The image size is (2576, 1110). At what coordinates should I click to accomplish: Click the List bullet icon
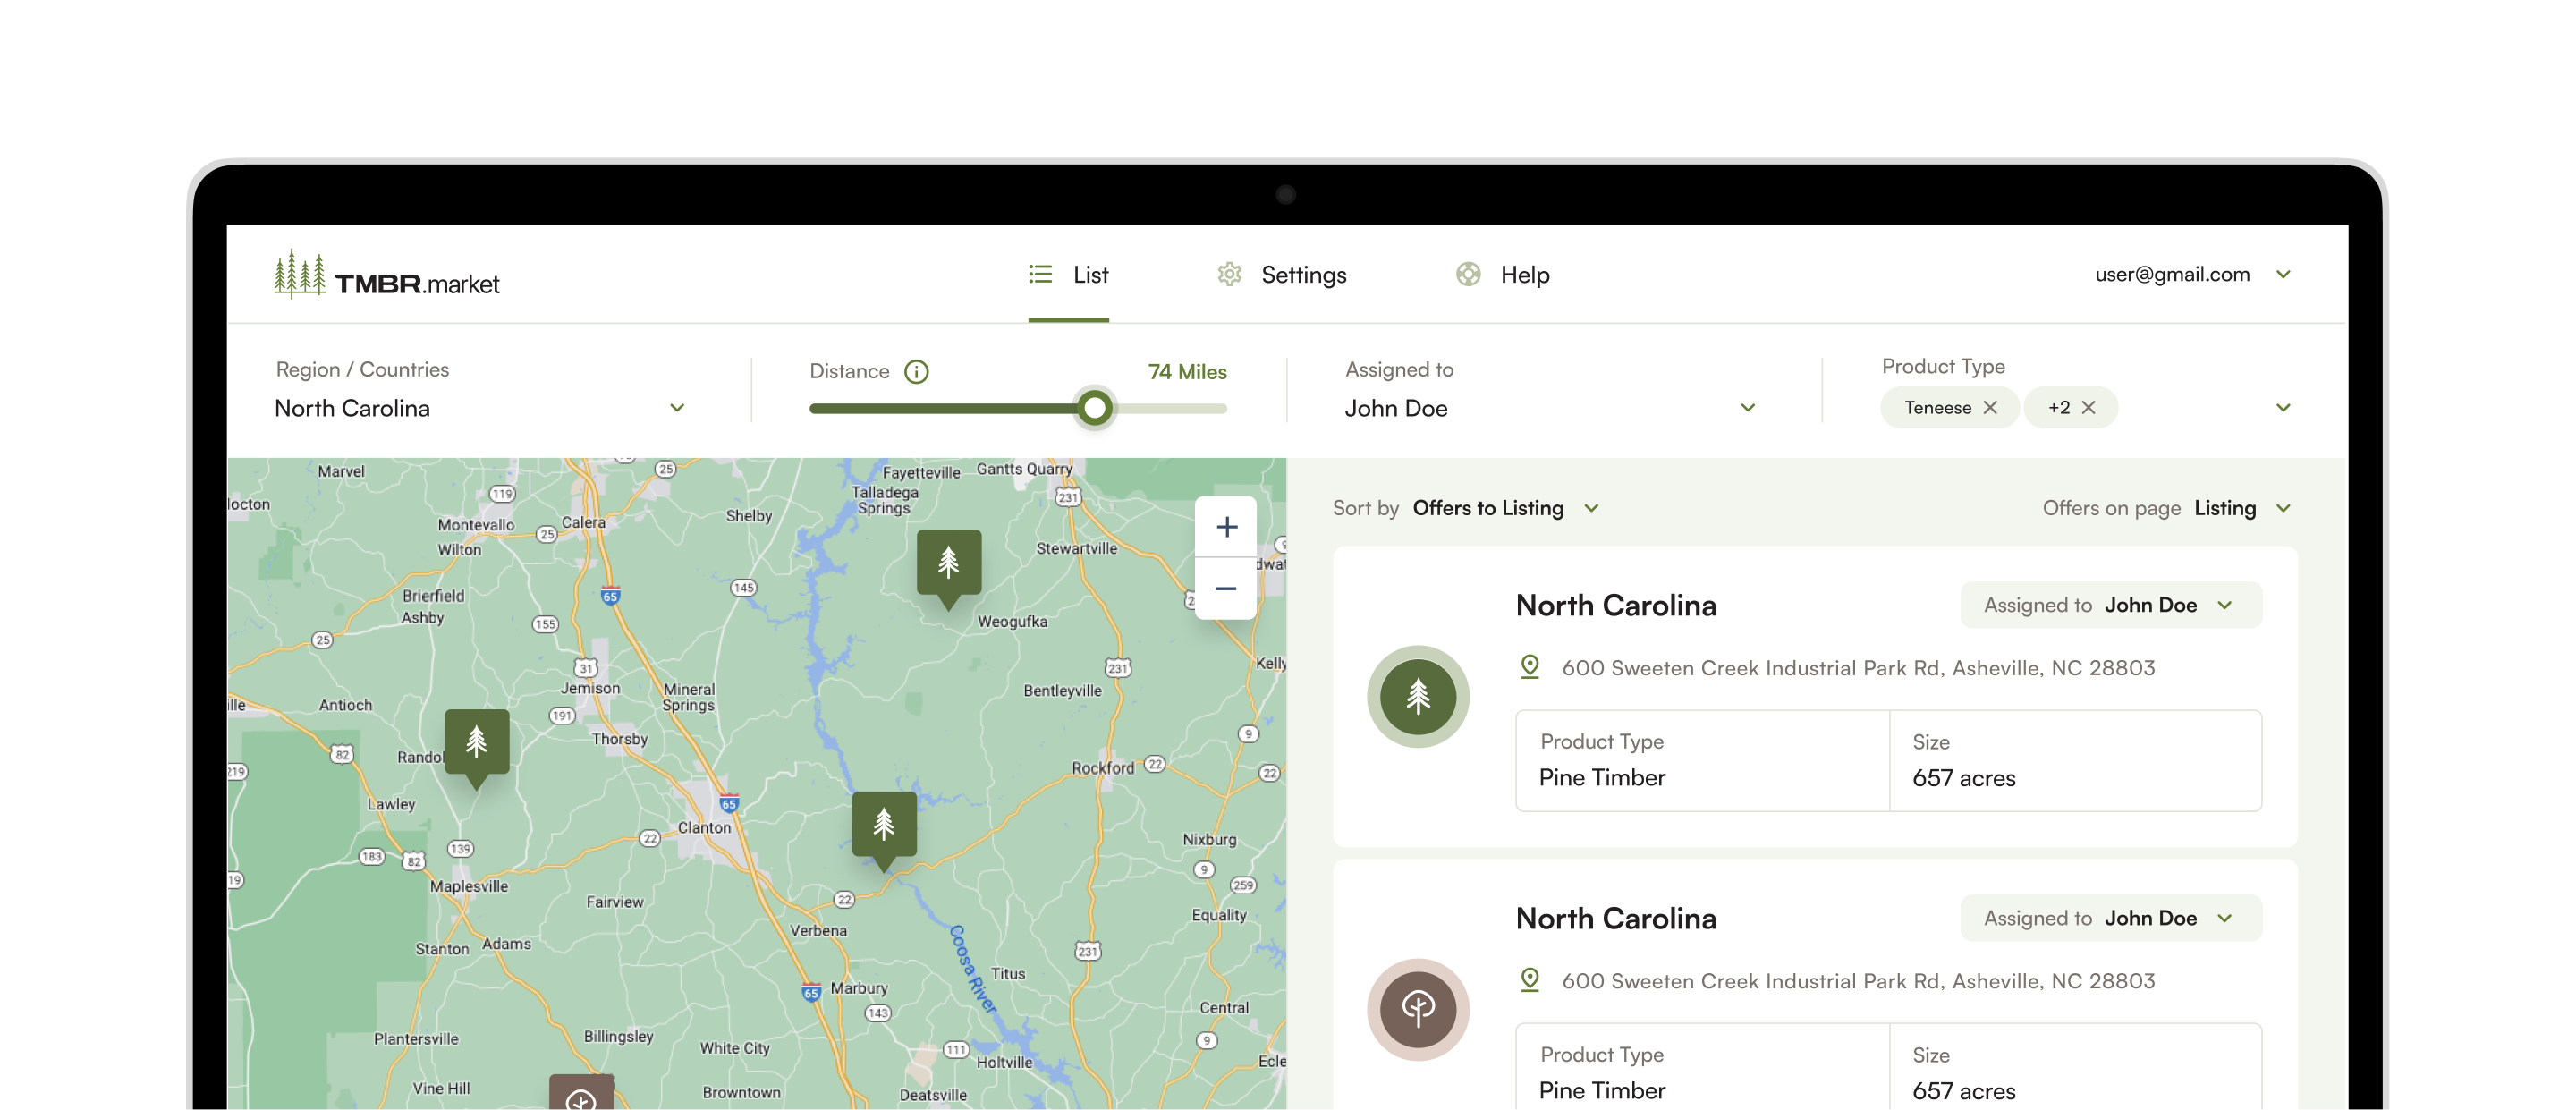(x=1040, y=274)
